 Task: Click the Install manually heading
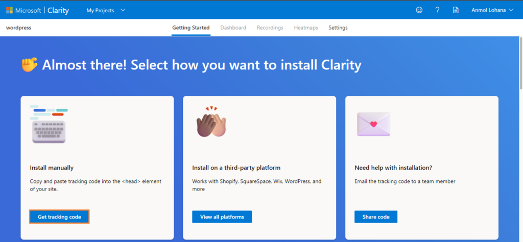tap(52, 168)
